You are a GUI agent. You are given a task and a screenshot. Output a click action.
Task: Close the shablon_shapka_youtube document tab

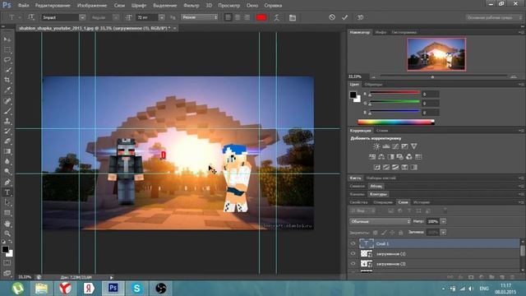pos(175,28)
